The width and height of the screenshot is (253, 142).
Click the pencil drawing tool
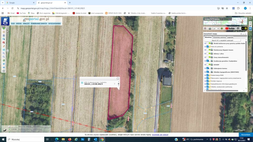pos(4,46)
